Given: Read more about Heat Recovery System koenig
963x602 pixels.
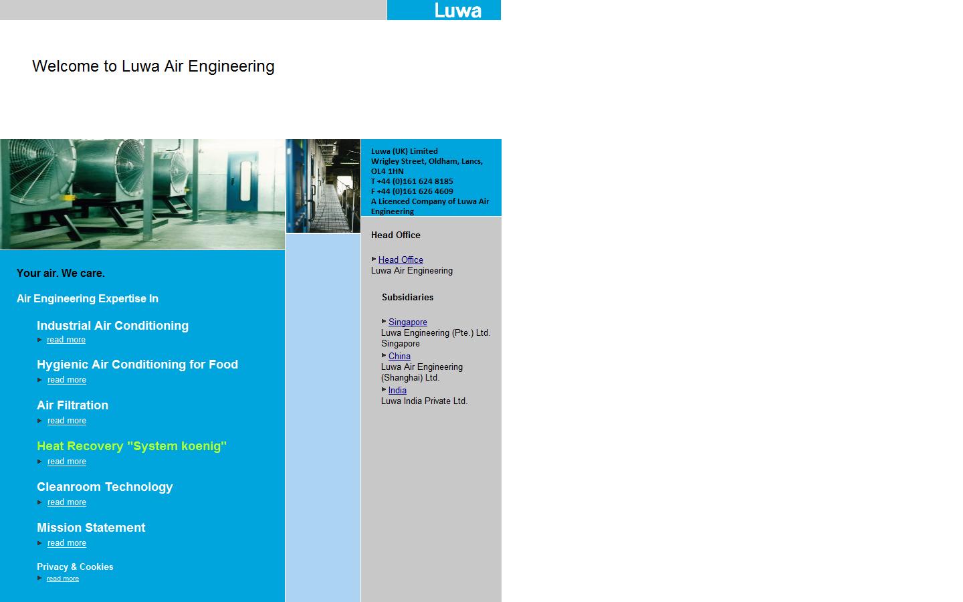Looking at the screenshot, I should (66, 462).
